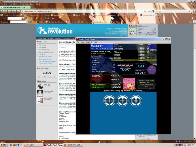
Task: Click the Blocked: 2 of 2 status bar link
Action: coord(187,141)
